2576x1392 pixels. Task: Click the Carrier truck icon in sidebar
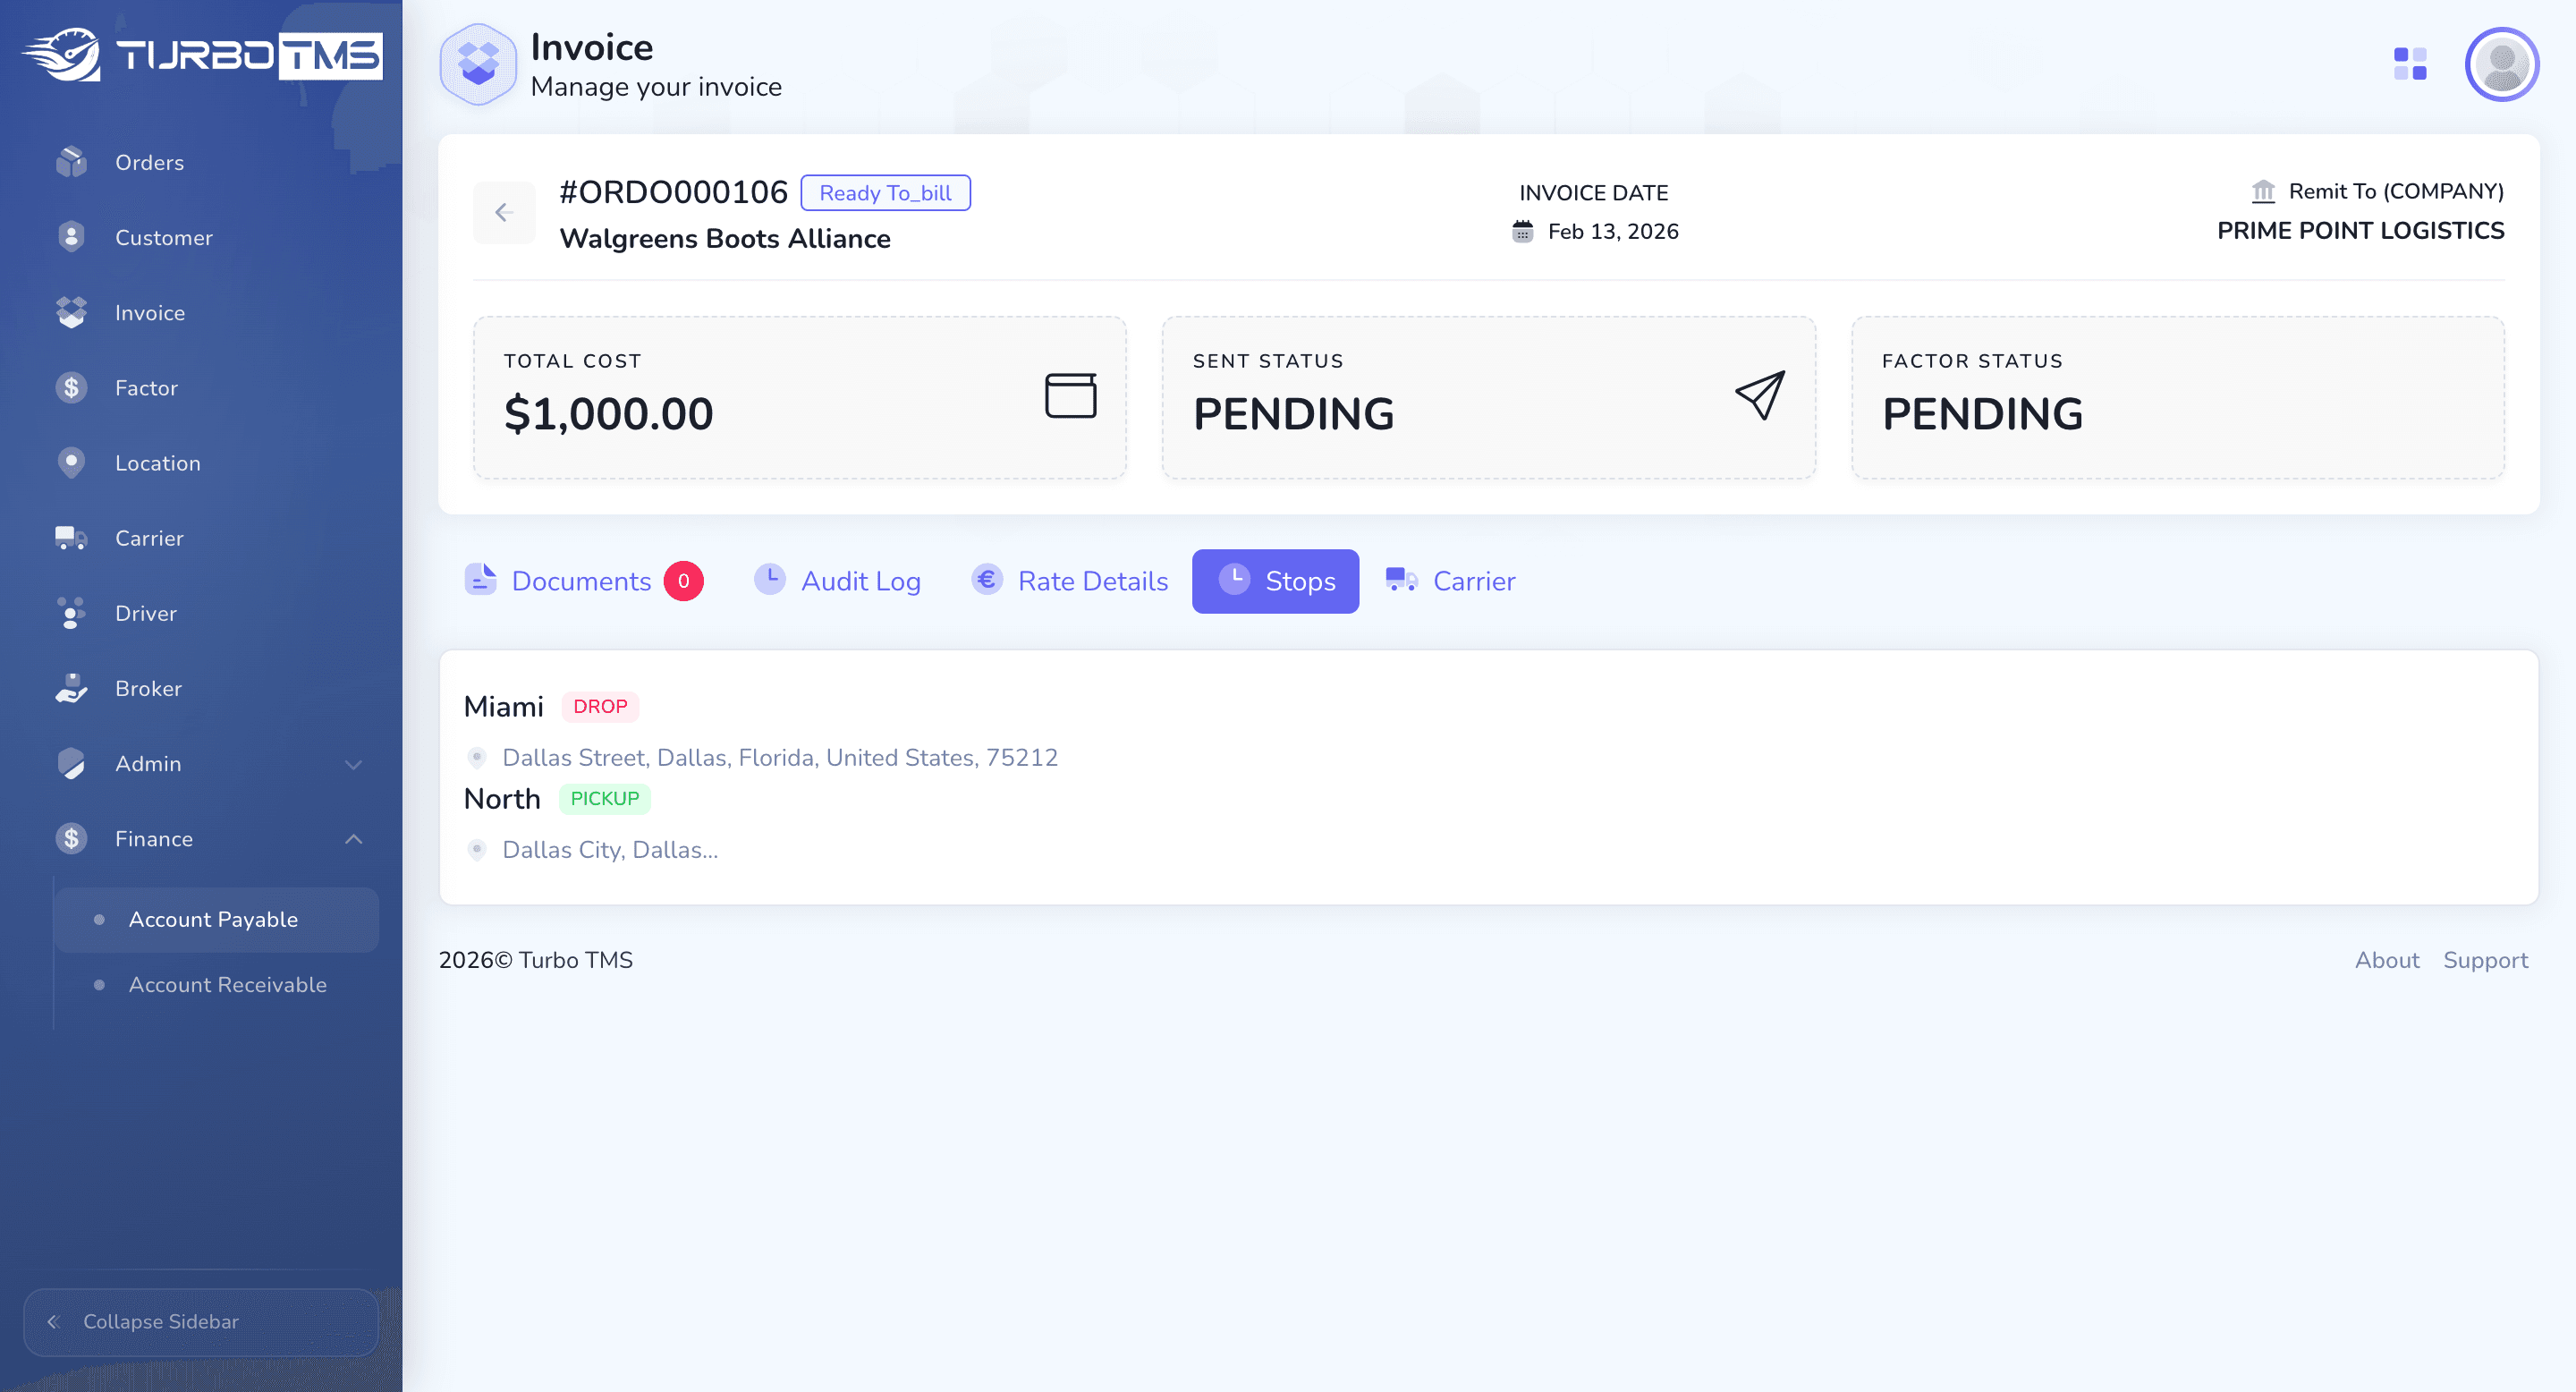pos(71,538)
